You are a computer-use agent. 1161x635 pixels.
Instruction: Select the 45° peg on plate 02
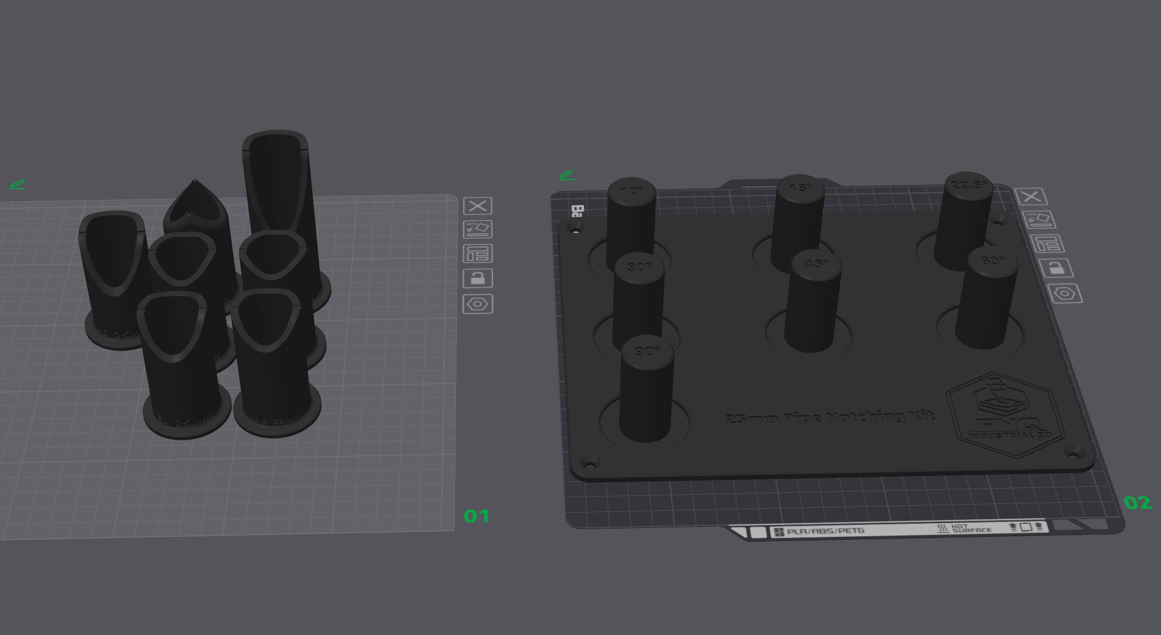pos(813,301)
